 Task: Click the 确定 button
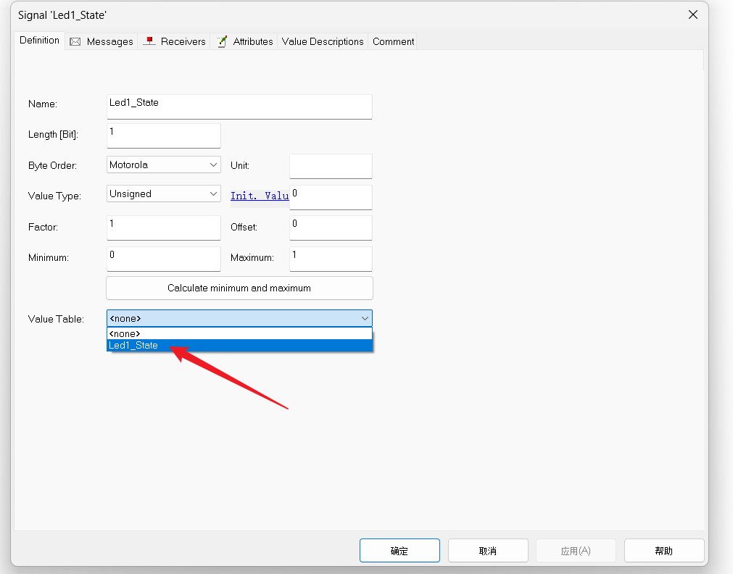tap(399, 551)
